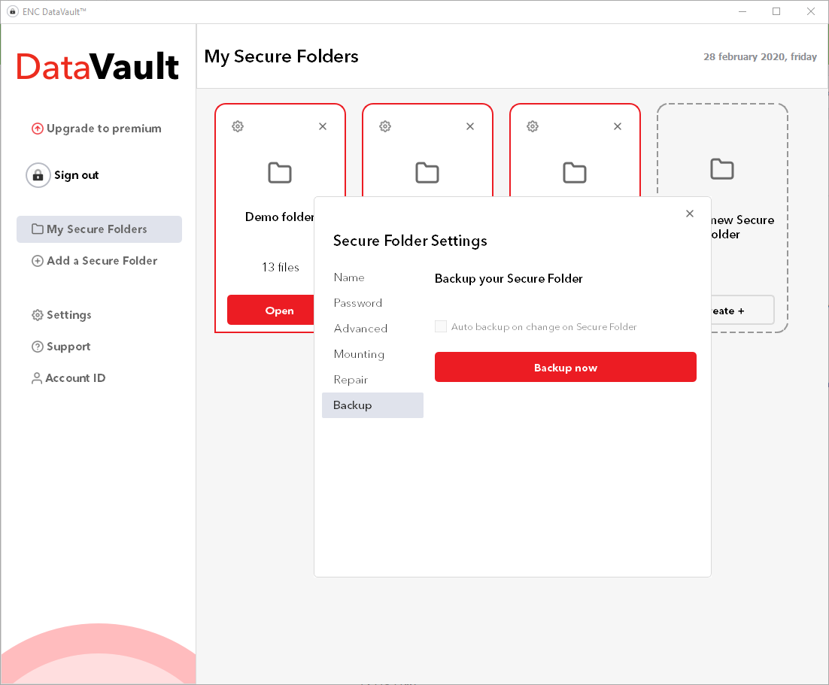This screenshot has height=685, width=829.
Task: Click the Add a Secure Folder plus icon
Action: tap(38, 261)
